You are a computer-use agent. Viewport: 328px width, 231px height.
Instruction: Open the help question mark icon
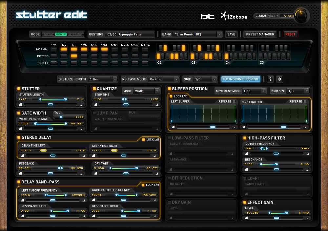point(270,79)
